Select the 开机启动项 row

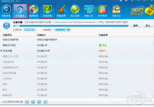pyautogui.click(x=76, y=62)
